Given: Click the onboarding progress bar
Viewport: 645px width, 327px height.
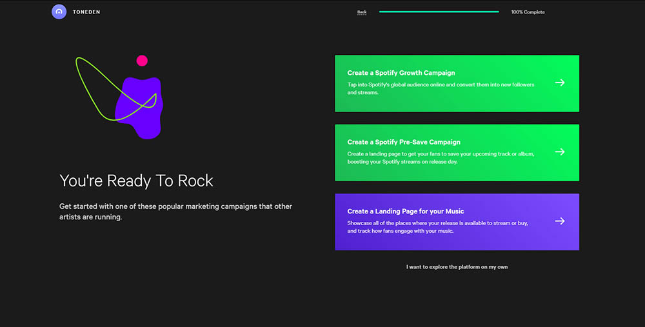Looking at the screenshot, I should coord(439,12).
